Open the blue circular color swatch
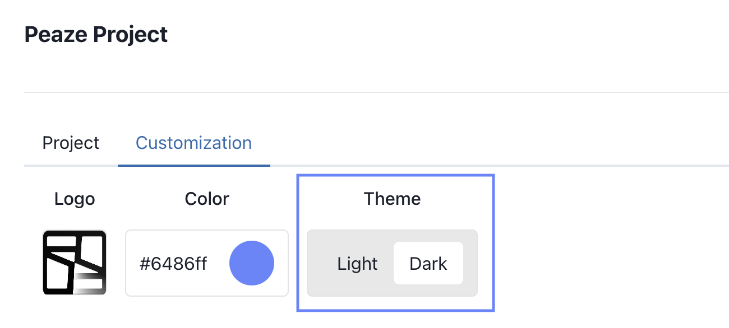 (251, 263)
